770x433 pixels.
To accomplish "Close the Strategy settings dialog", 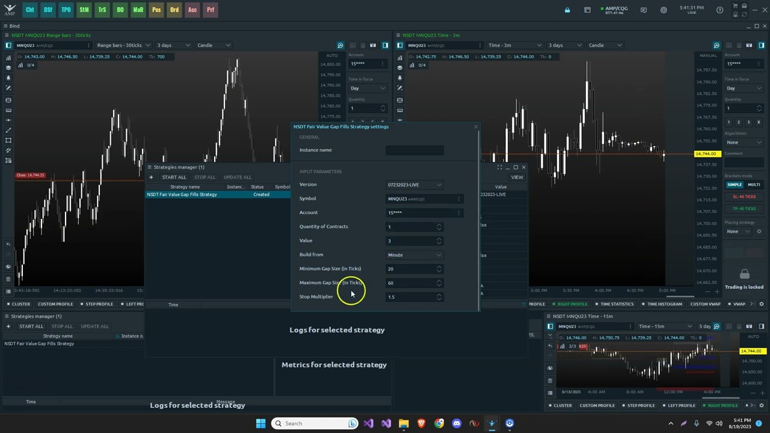I will click(476, 127).
